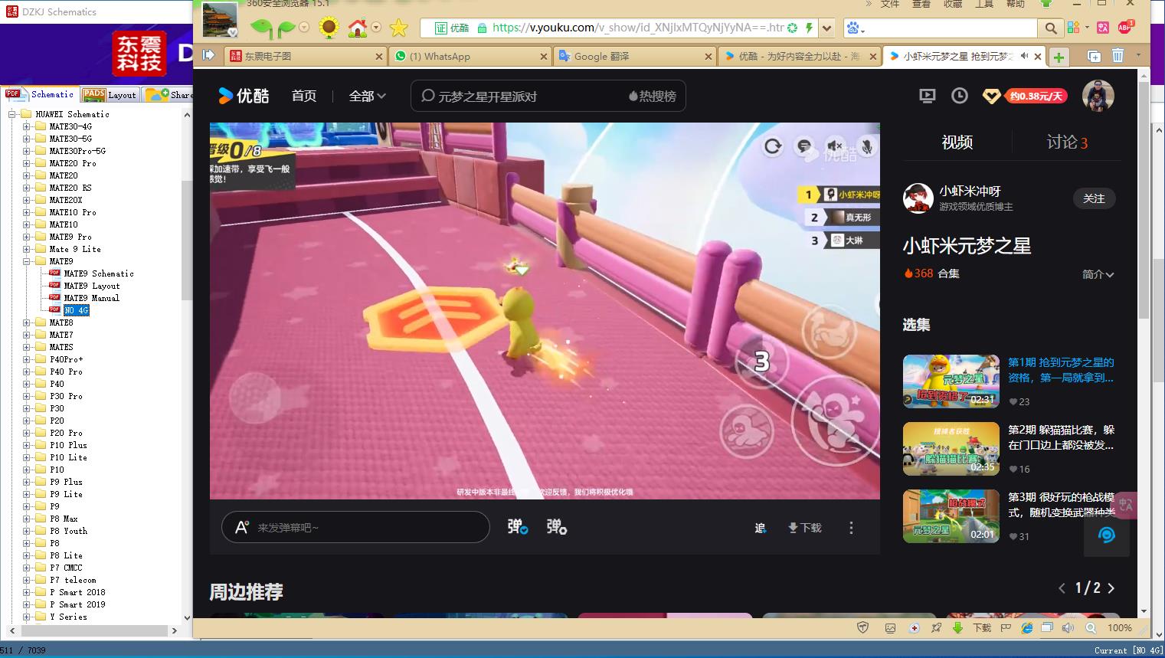This screenshot has width=1165, height=658.
Task: Select the 视频 tab
Action: (x=957, y=142)
